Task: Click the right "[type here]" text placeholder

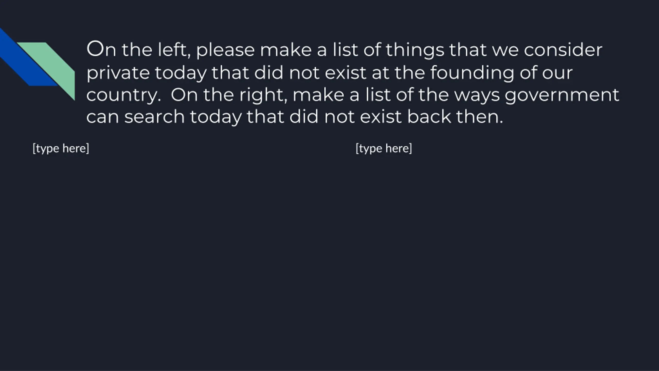Action: point(384,148)
